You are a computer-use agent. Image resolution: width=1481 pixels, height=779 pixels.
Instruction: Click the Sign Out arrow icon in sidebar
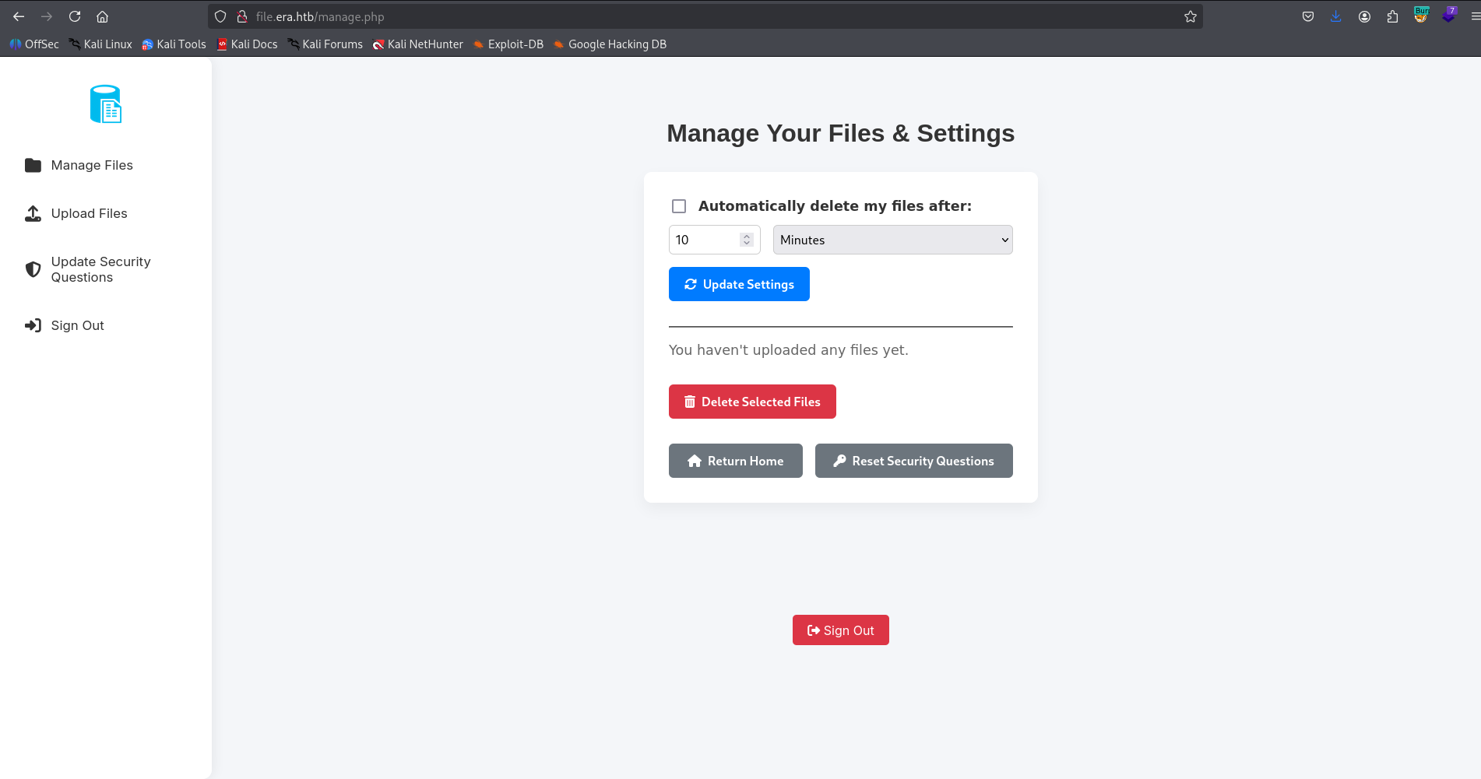click(x=32, y=325)
